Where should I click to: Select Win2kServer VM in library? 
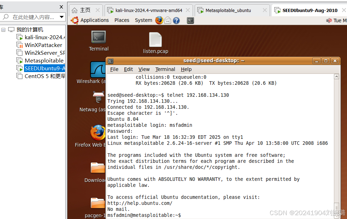click(x=45, y=53)
